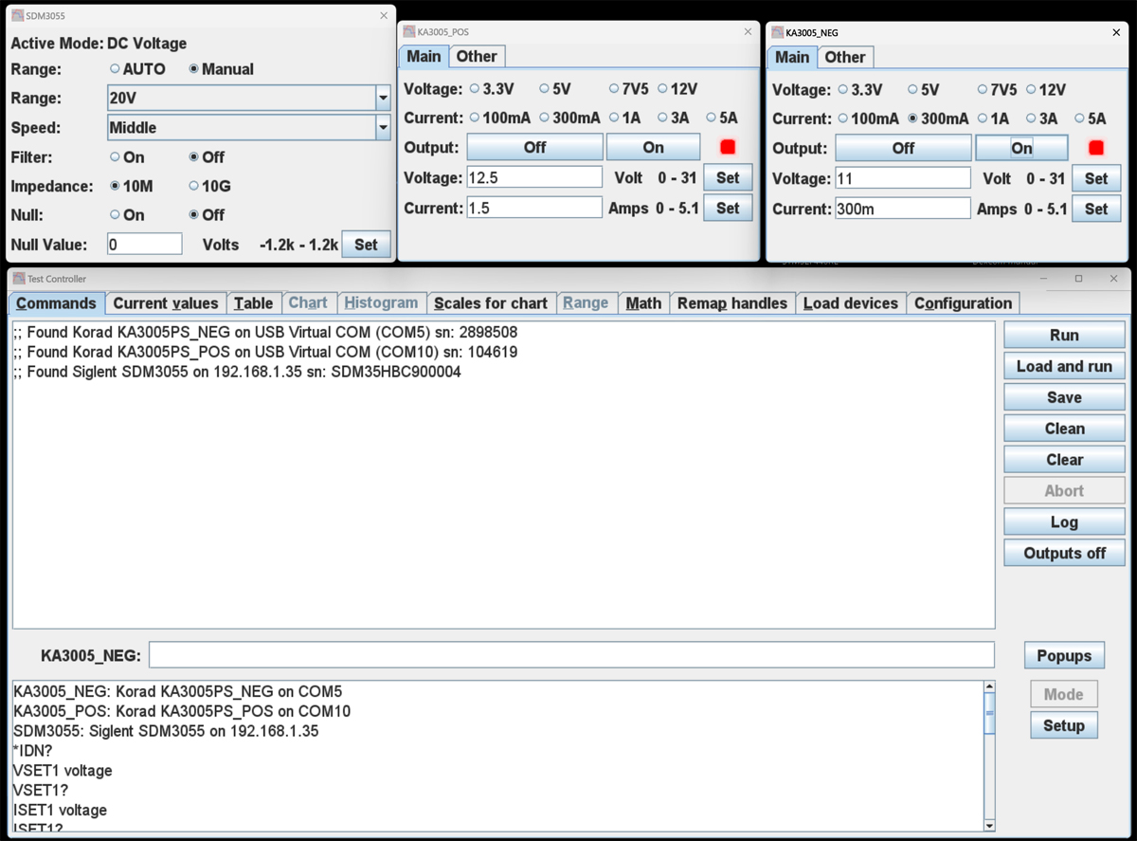The image size is (1137, 841).
Task: Set current in KA3005_POS window
Action: pyautogui.click(x=728, y=208)
